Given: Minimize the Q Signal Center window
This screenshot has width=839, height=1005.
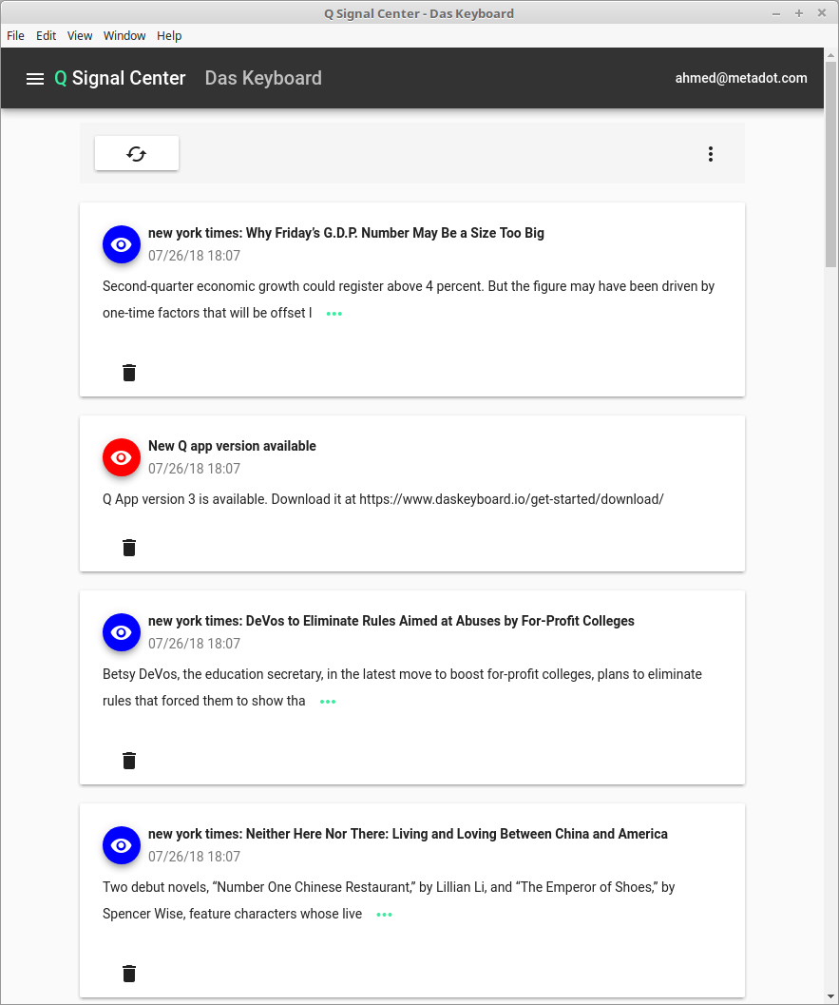Looking at the screenshot, I should point(776,13).
